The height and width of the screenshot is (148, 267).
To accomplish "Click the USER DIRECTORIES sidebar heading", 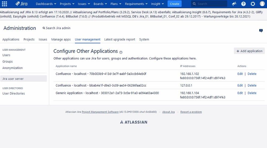I will click(13, 88).
